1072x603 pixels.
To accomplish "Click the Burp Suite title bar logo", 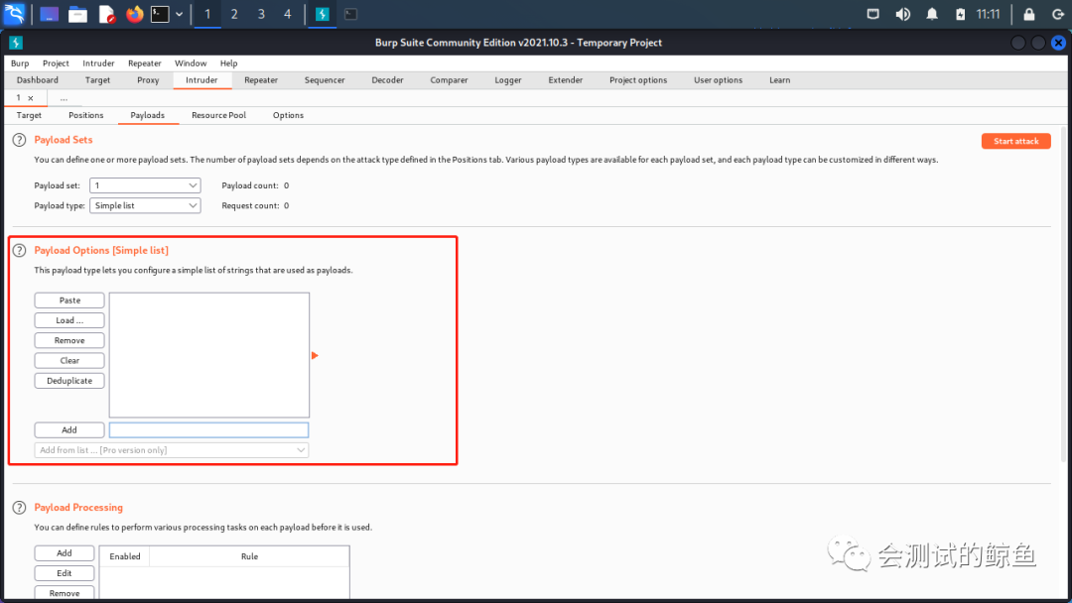I will 16,43.
